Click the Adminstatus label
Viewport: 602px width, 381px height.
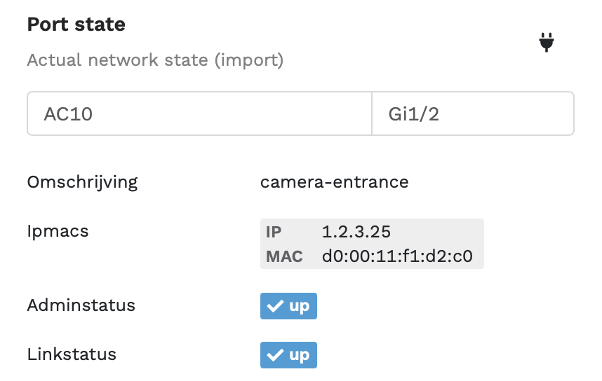tap(81, 305)
